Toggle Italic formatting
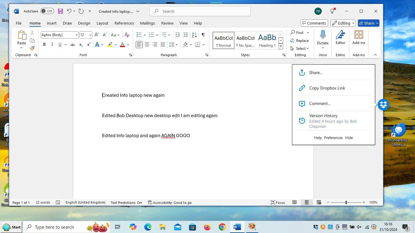The height and width of the screenshot is (233, 415). [52, 45]
